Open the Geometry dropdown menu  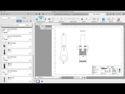coord(61,22)
